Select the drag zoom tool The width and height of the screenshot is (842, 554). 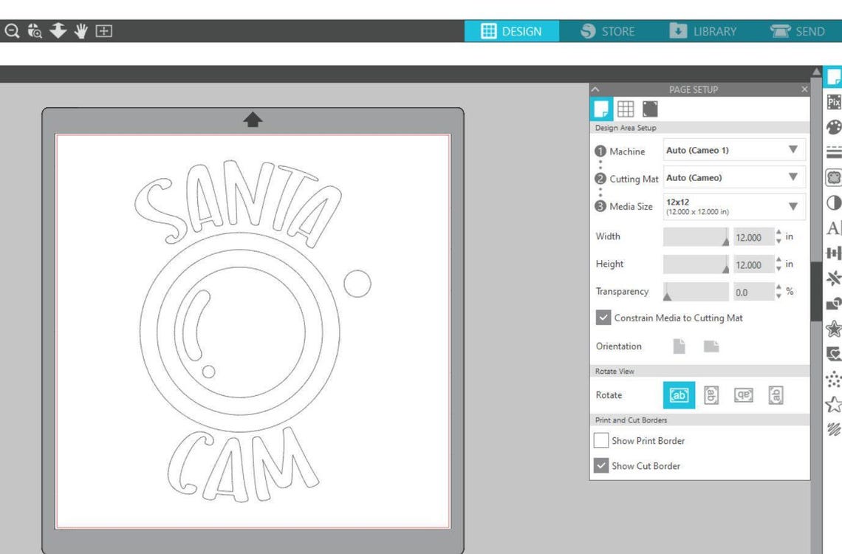35,31
